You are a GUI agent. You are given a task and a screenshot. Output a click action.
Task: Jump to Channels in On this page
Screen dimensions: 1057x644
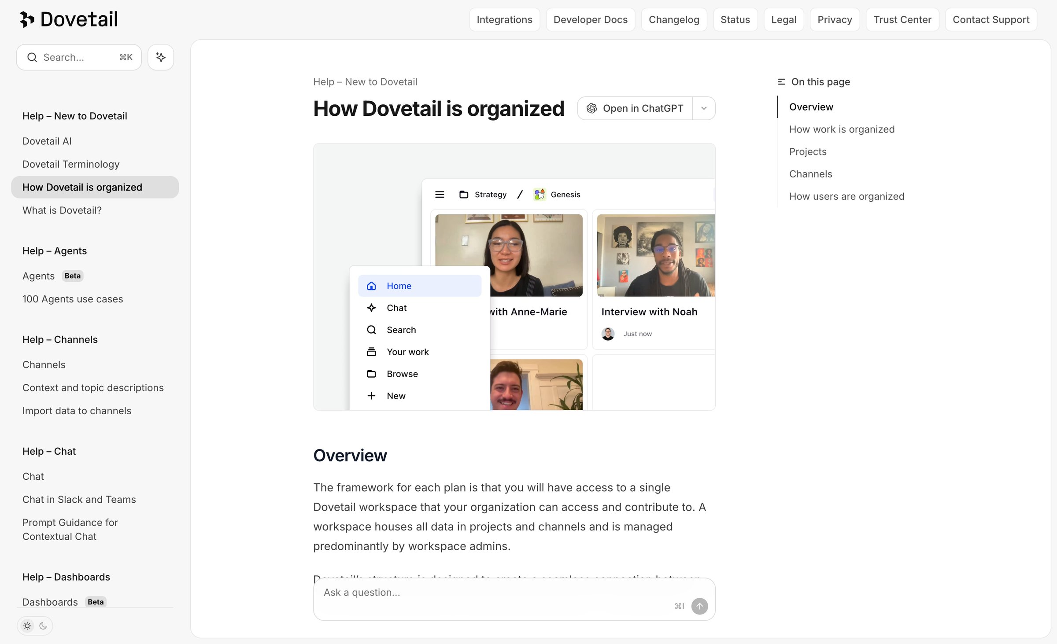810,174
